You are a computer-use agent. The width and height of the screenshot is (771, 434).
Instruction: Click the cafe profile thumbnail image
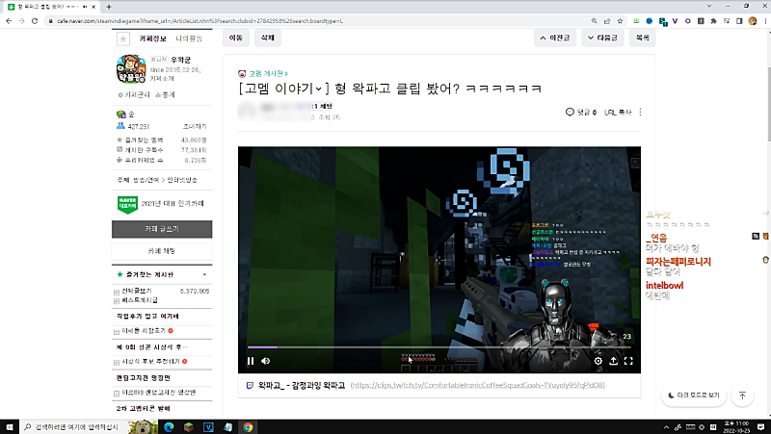131,69
